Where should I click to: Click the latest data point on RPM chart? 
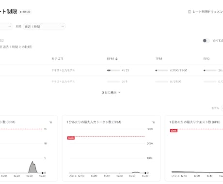pyautogui.click(x=43, y=173)
